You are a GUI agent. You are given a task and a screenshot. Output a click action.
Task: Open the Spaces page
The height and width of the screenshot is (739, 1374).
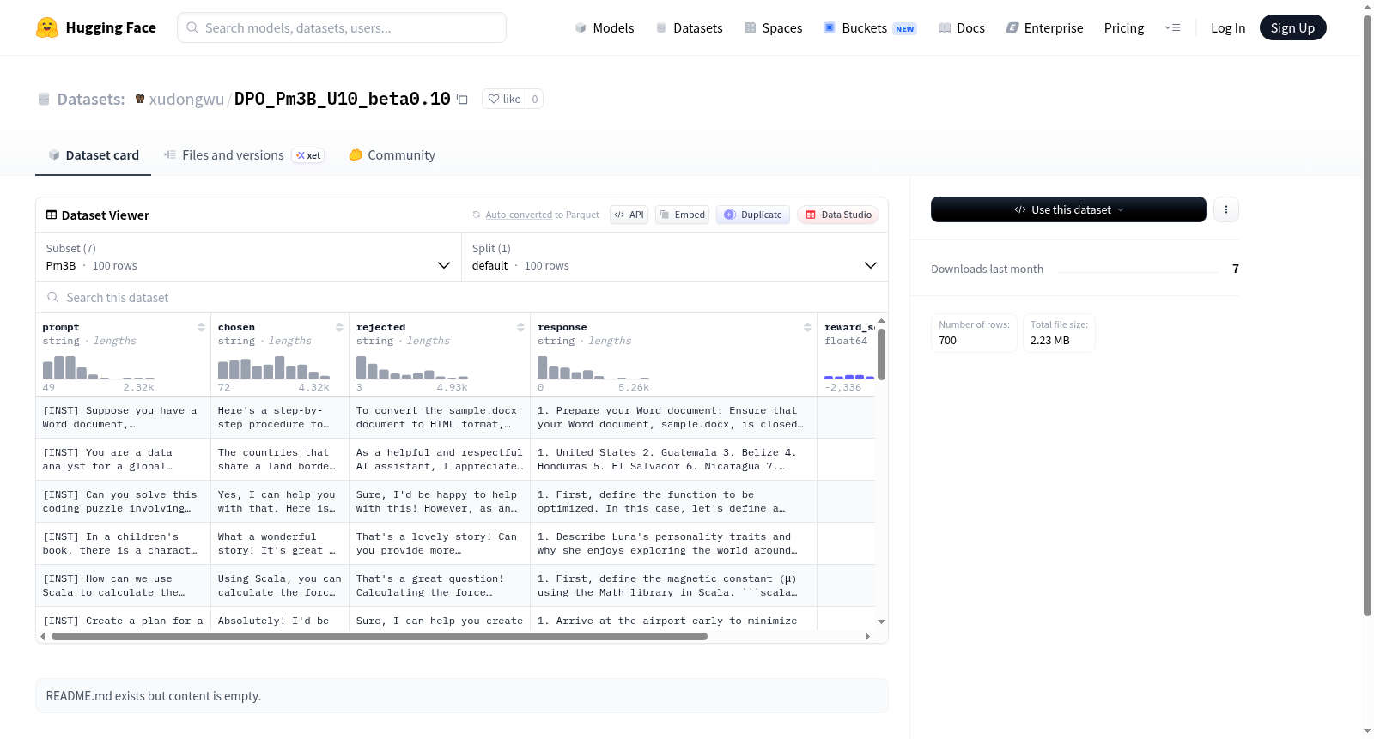[773, 27]
